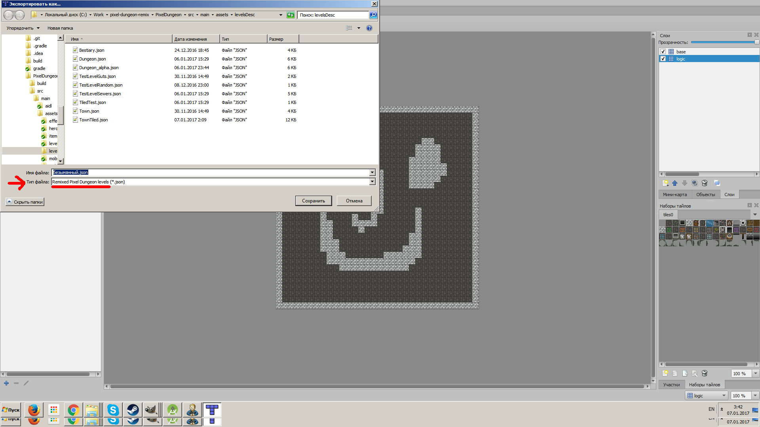Click the tileset properties wrench icon
The image size is (760, 427).
695,374
